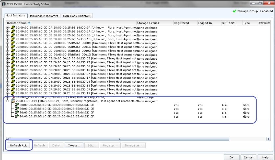Switch to Host Initiators tab

click(15, 15)
